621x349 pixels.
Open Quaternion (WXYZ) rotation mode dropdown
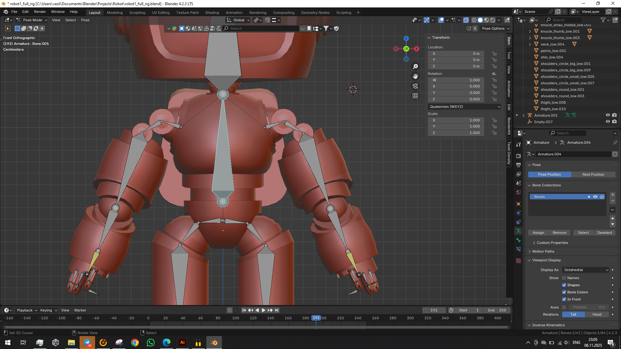click(x=464, y=107)
